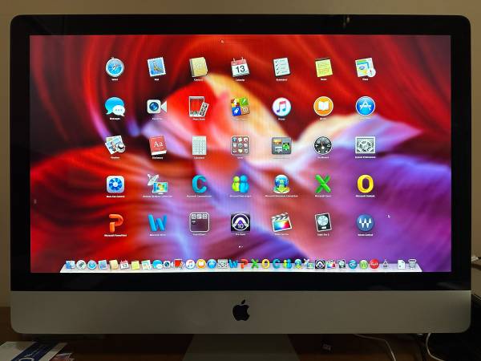
Task: Launch Photo Booth
Action: (x=198, y=106)
